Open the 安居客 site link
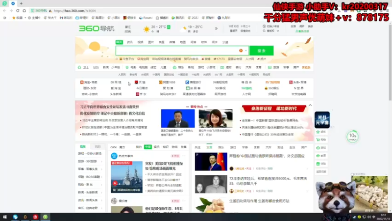The height and width of the screenshot is (221, 392). click(x=193, y=88)
